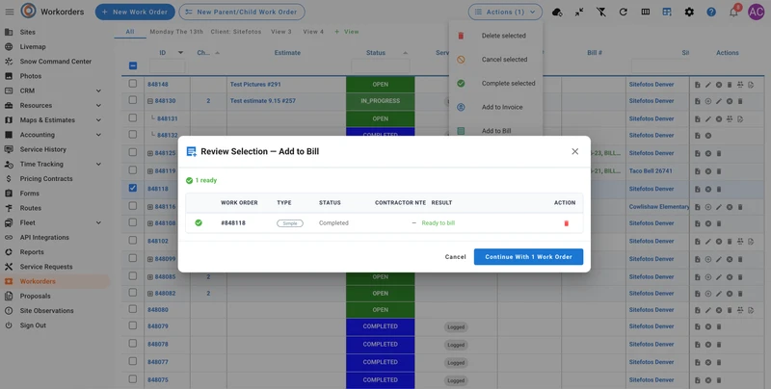Open Photos in the sidebar
771x389 pixels.
tap(31, 76)
